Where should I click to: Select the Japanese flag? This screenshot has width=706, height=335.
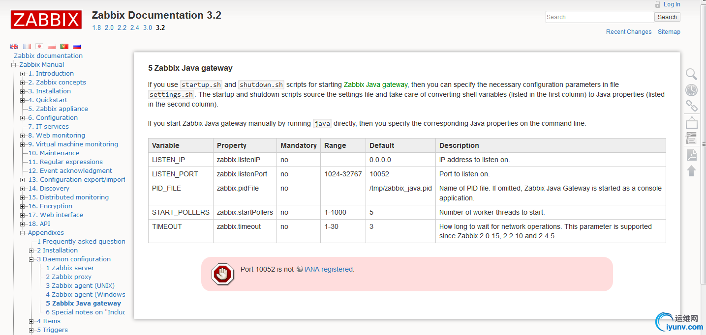(39, 46)
